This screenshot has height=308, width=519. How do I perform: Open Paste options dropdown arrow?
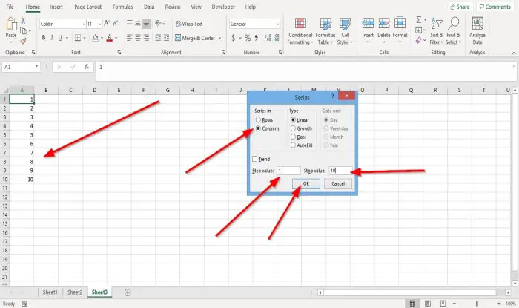click(11, 42)
